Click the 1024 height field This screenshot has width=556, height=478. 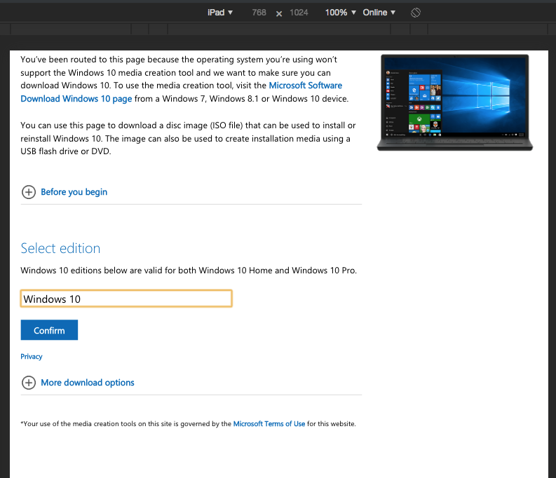tap(299, 13)
